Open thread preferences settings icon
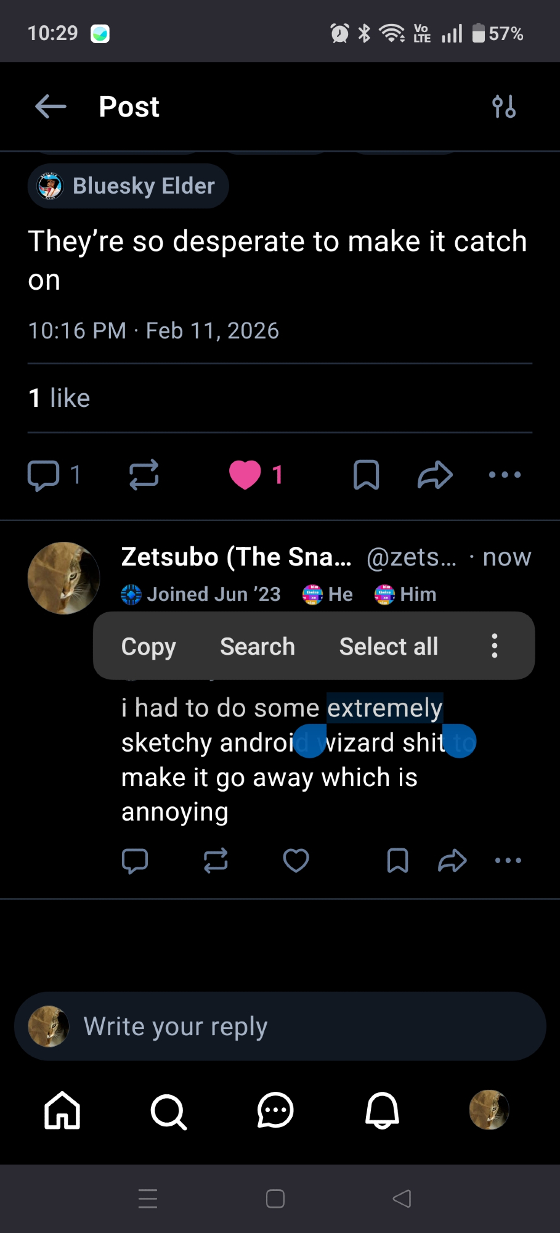Viewport: 560px width, 1233px height. pos(504,107)
